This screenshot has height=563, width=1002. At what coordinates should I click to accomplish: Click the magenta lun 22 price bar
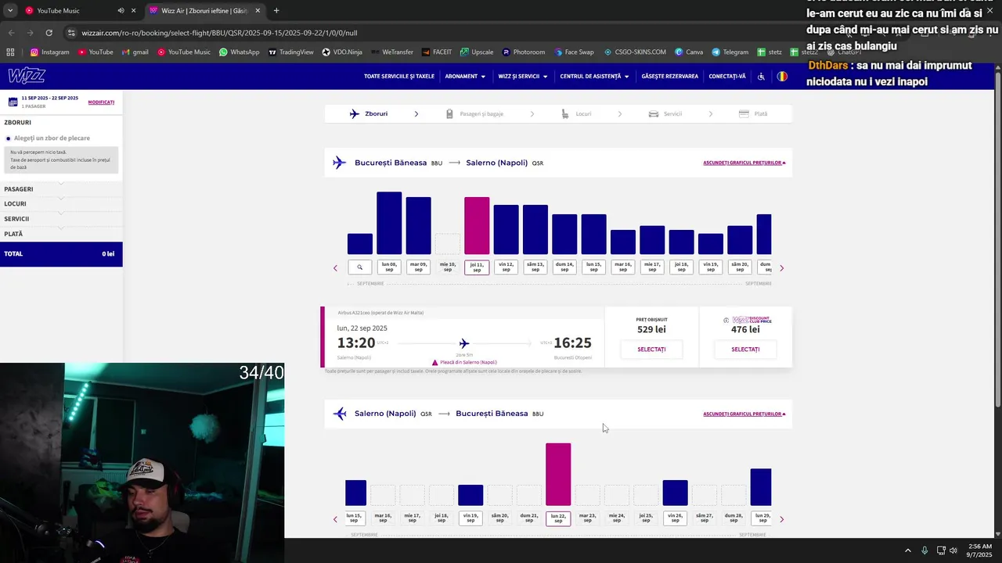[x=558, y=475]
